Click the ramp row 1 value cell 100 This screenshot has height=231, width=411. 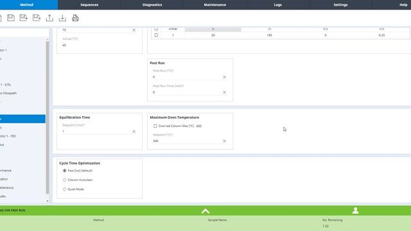tap(269, 35)
